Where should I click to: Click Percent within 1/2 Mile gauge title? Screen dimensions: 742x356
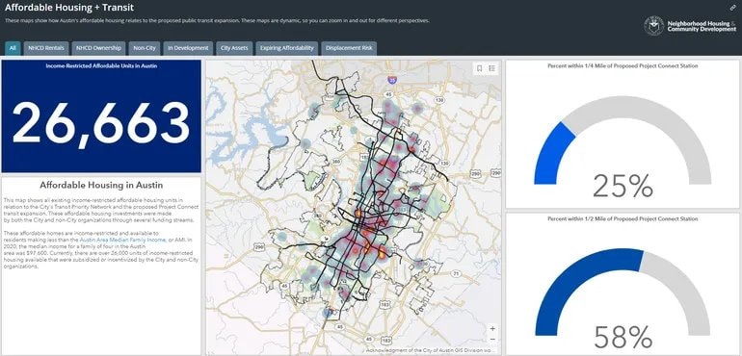click(x=623, y=219)
